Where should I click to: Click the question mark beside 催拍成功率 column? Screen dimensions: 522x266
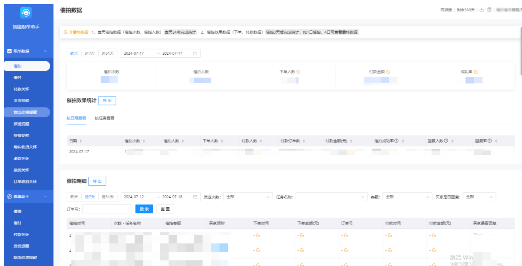click(x=396, y=141)
